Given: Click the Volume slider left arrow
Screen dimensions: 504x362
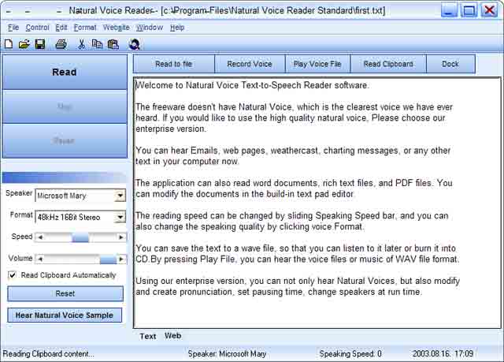Looking at the screenshot, I should click(40, 259).
